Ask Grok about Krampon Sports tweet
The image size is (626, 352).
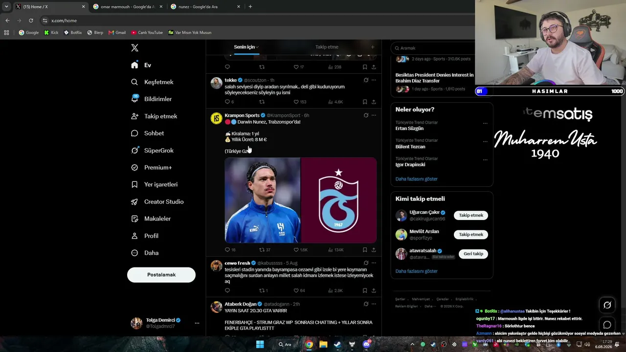(x=366, y=115)
